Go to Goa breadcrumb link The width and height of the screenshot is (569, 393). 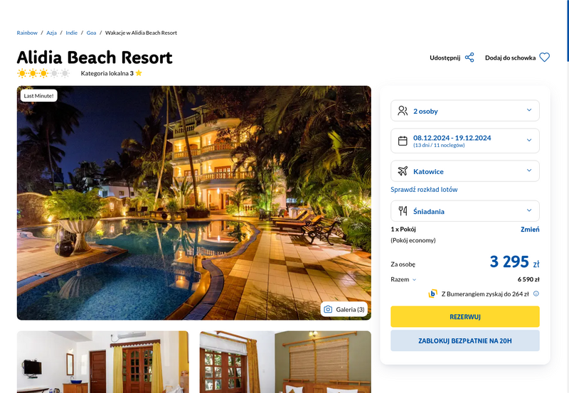pyautogui.click(x=91, y=33)
